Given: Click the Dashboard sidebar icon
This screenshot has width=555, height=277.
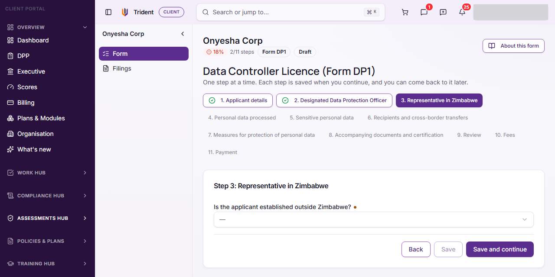Looking at the screenshot, I should coord(10,40).
